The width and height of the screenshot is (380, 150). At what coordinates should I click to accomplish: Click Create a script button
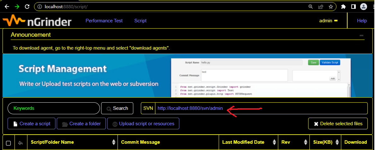(x=32, y=124)
